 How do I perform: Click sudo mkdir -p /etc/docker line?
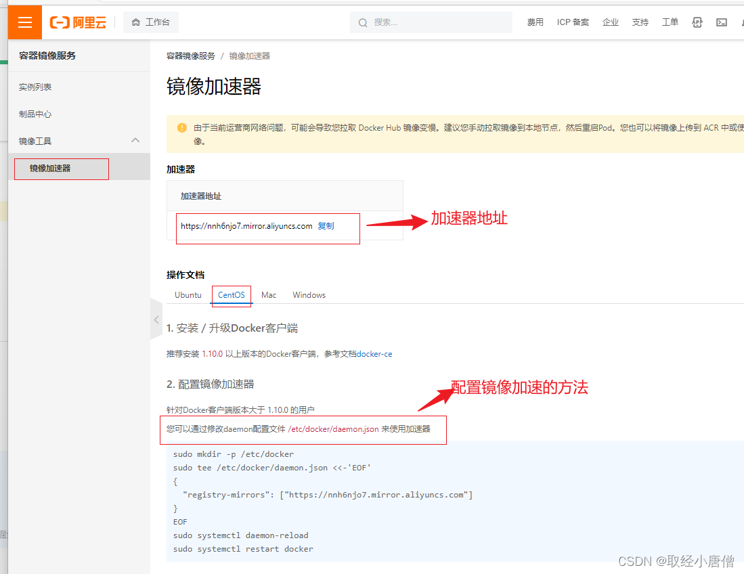pyautogui.click(x=234, y=454)
